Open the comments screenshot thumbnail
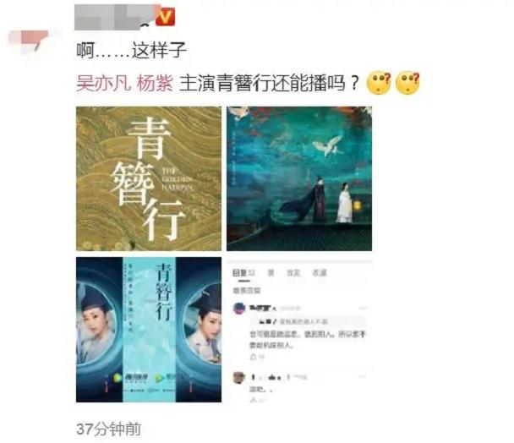This screenshot has height=443, width=514. [x=299, y=330]
